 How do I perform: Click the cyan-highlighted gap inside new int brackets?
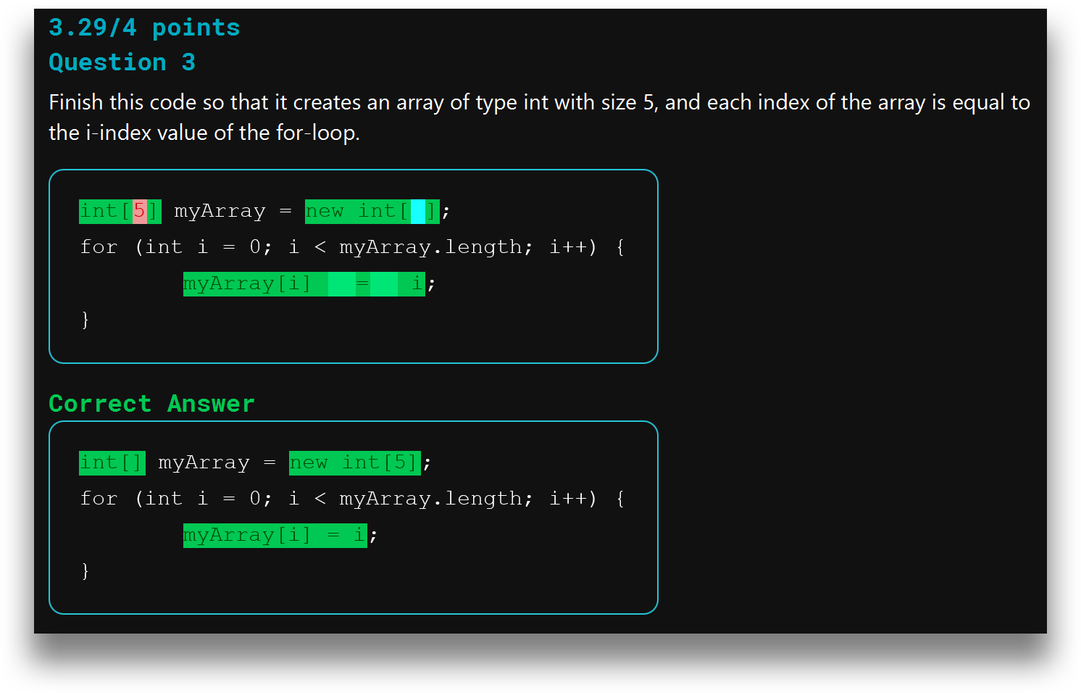pos(418,212)
